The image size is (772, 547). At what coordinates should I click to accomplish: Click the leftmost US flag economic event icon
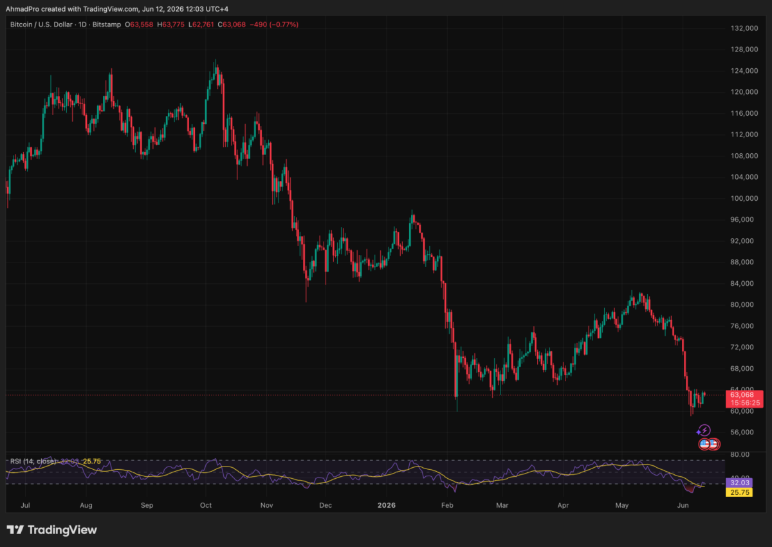[704, 444]
